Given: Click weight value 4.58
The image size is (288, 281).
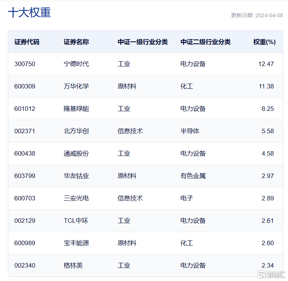Looking at the screenshot, I should (x=267, y=153).
